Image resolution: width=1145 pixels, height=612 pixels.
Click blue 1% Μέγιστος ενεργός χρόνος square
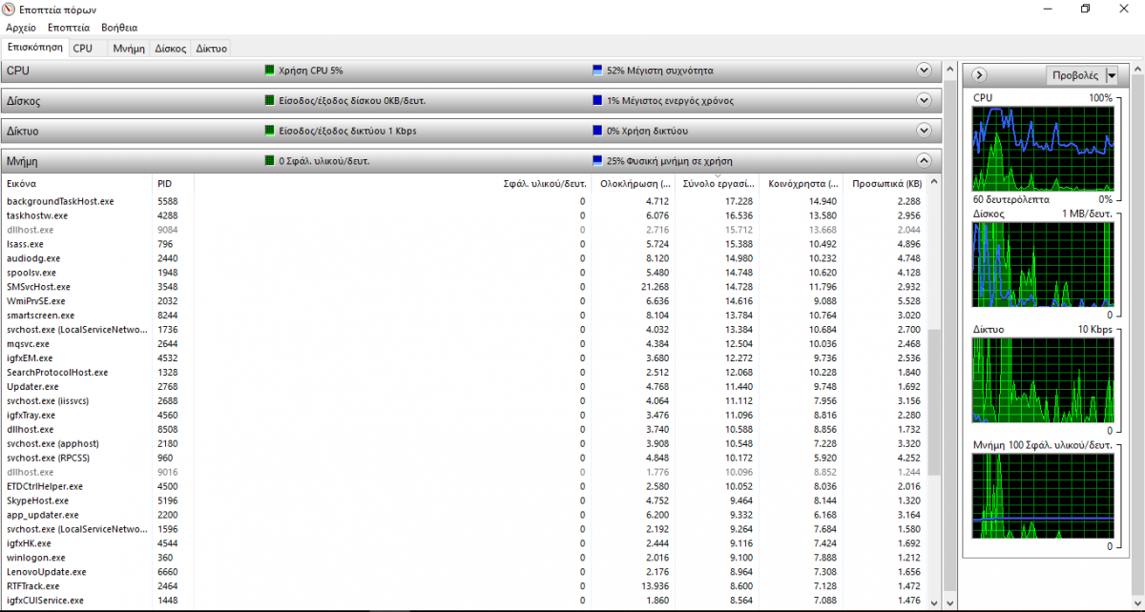coord(597,100)
